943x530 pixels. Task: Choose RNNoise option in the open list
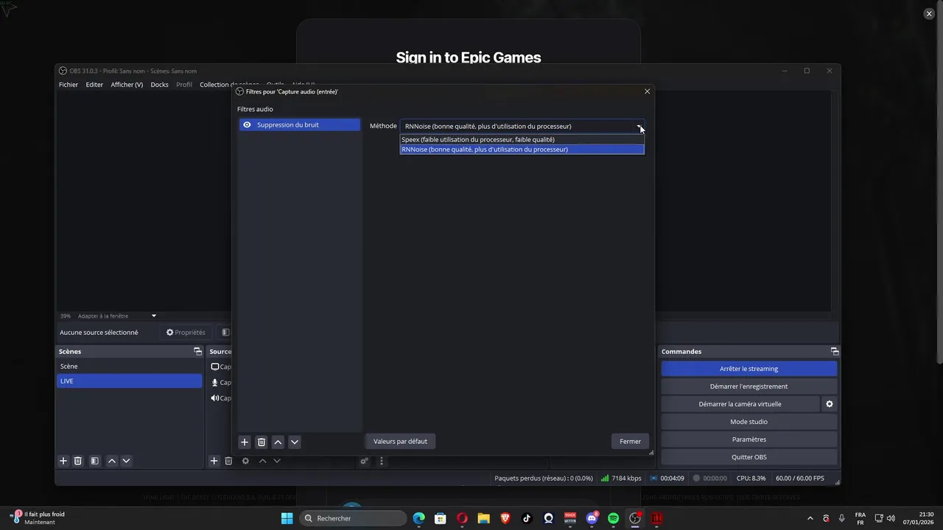point(522,149)
